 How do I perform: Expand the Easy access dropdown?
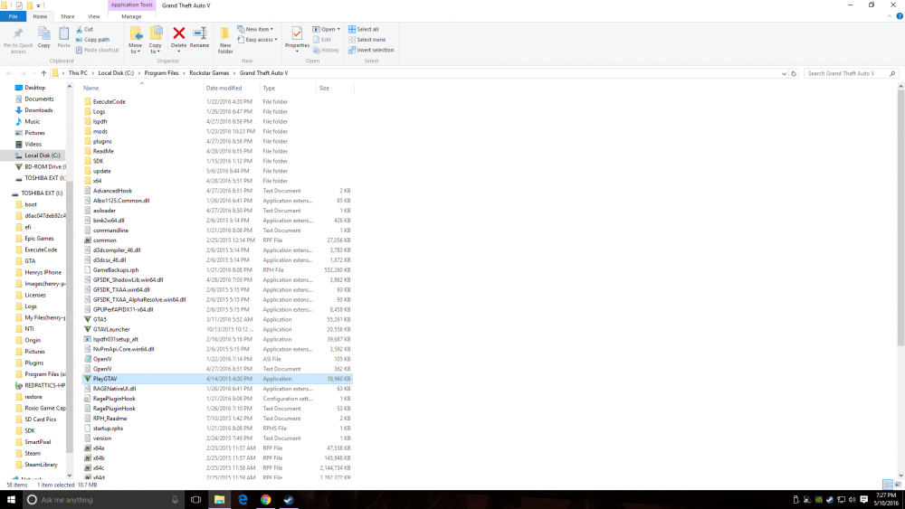[x=257, y=40]
